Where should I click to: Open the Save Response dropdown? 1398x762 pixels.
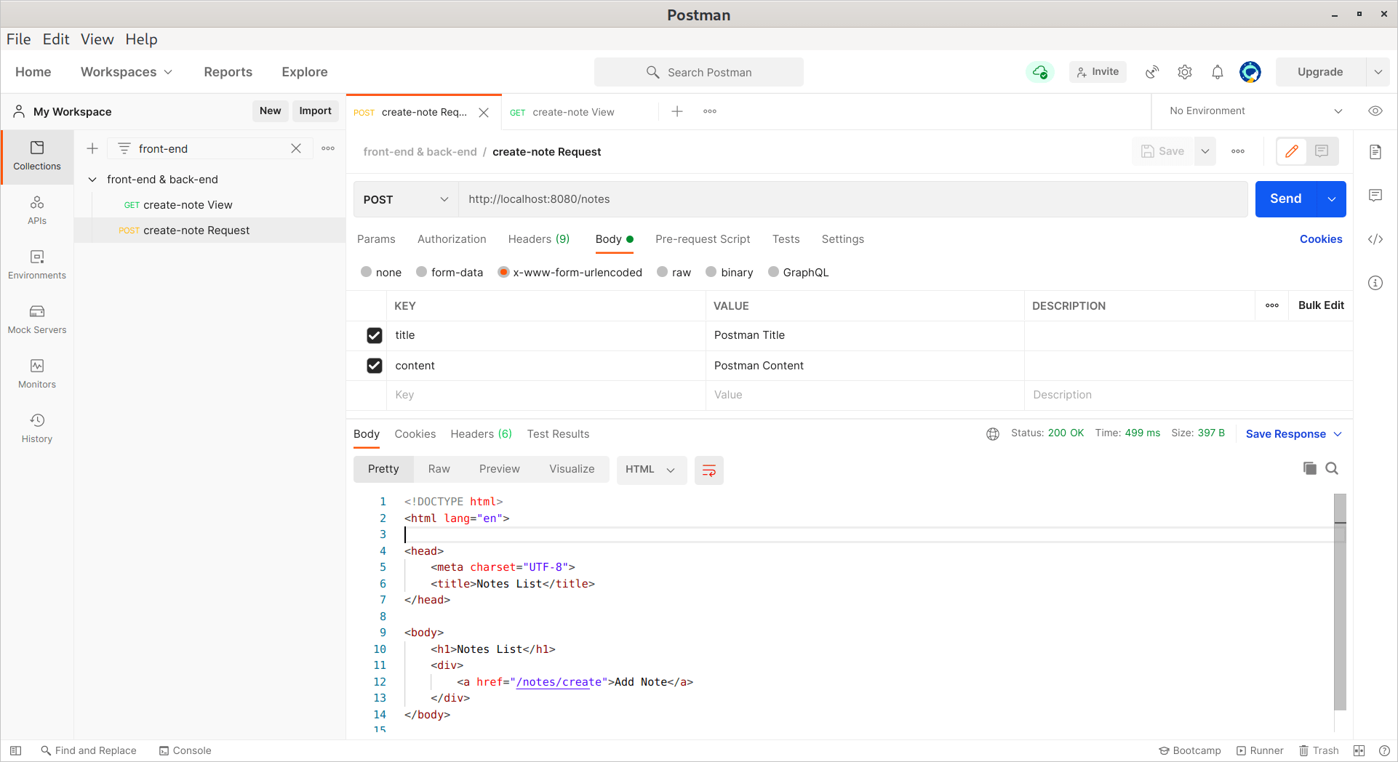coord(1294,434)
